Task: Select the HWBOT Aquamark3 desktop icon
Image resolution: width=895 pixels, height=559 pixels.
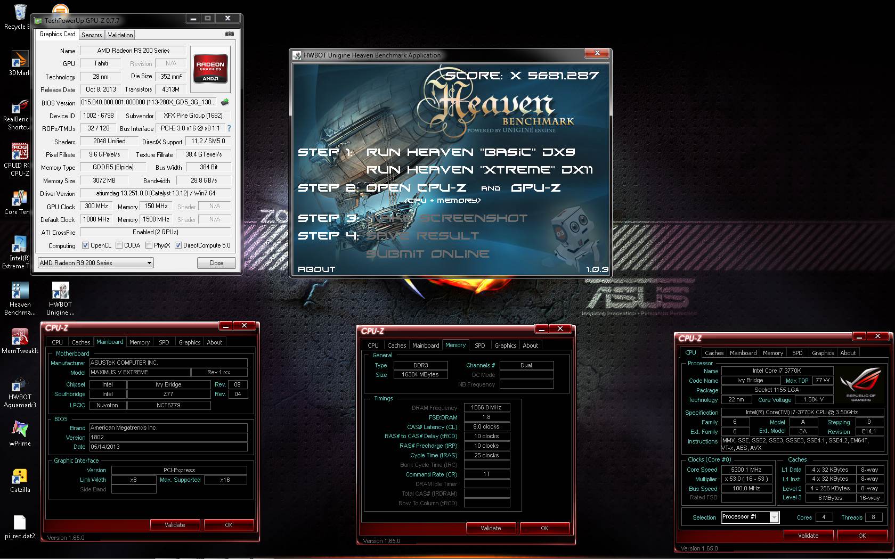Action: pos(20,392)
